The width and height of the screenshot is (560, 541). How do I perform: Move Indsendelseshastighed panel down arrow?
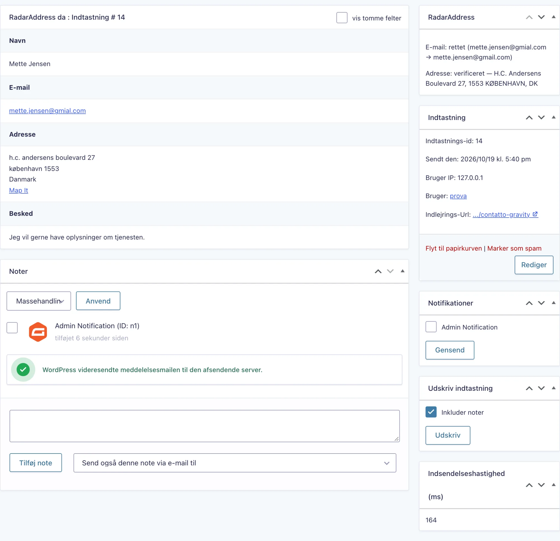point(541,485)
